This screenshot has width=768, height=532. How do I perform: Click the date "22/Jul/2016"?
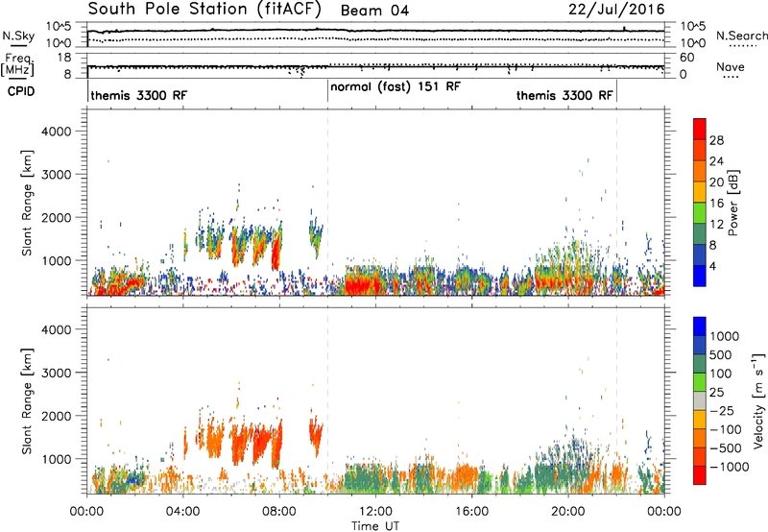pyautogui.click(x=616, y=10)
